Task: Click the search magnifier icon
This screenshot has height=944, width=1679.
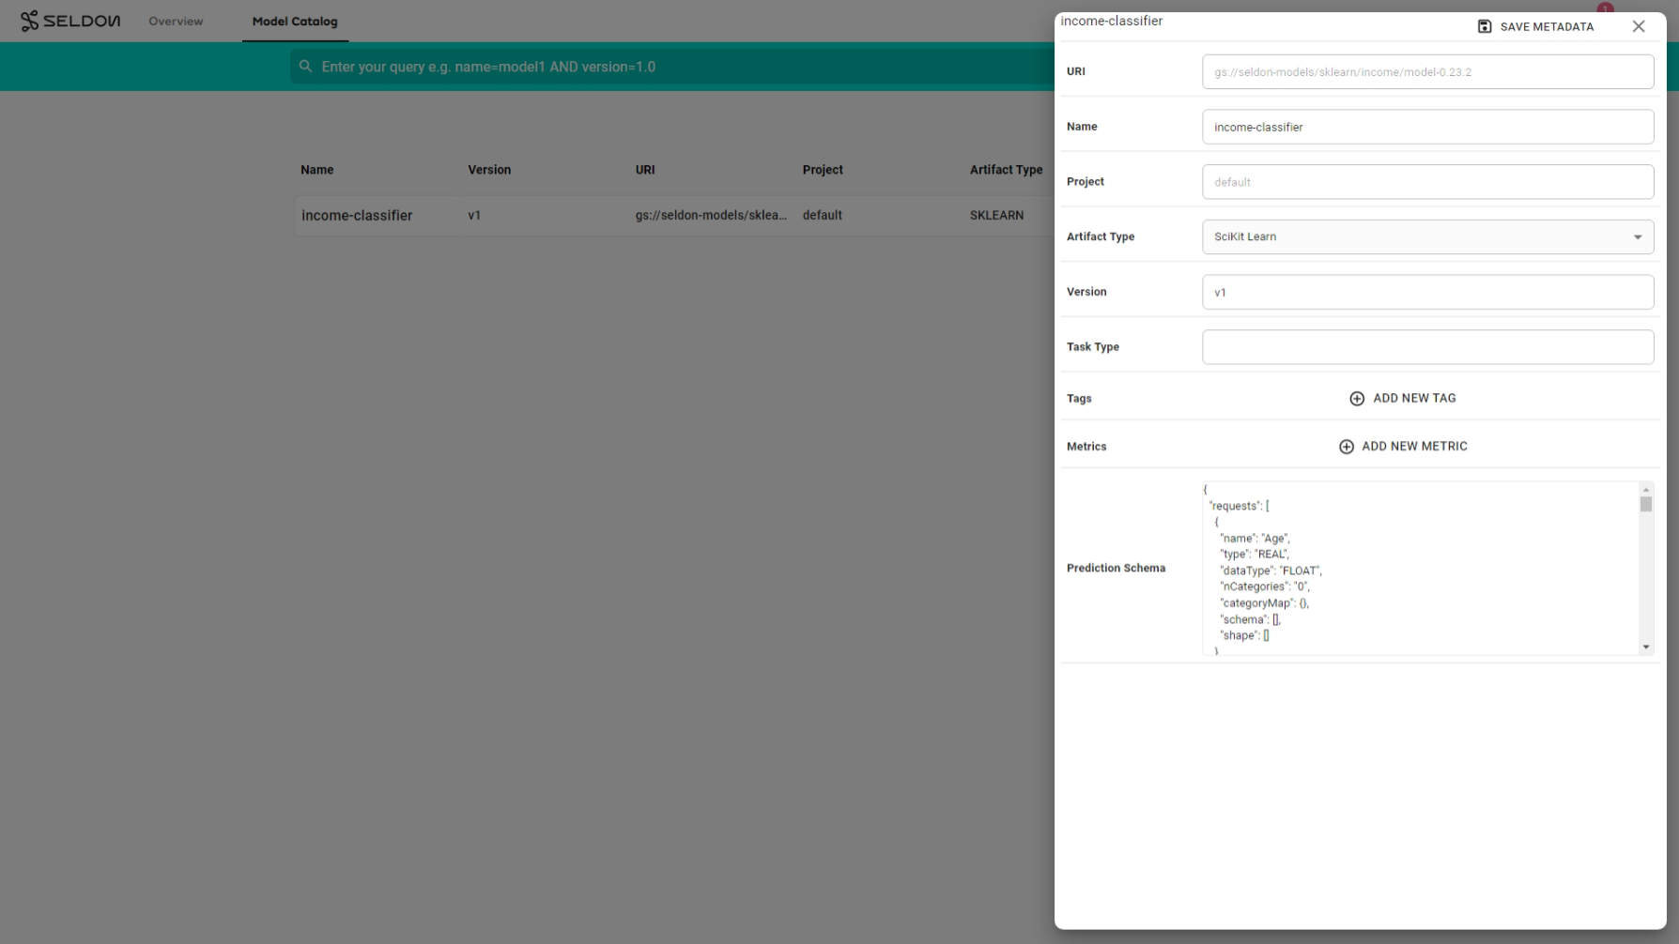Action: pyautogui.click(x=305, y=67)
